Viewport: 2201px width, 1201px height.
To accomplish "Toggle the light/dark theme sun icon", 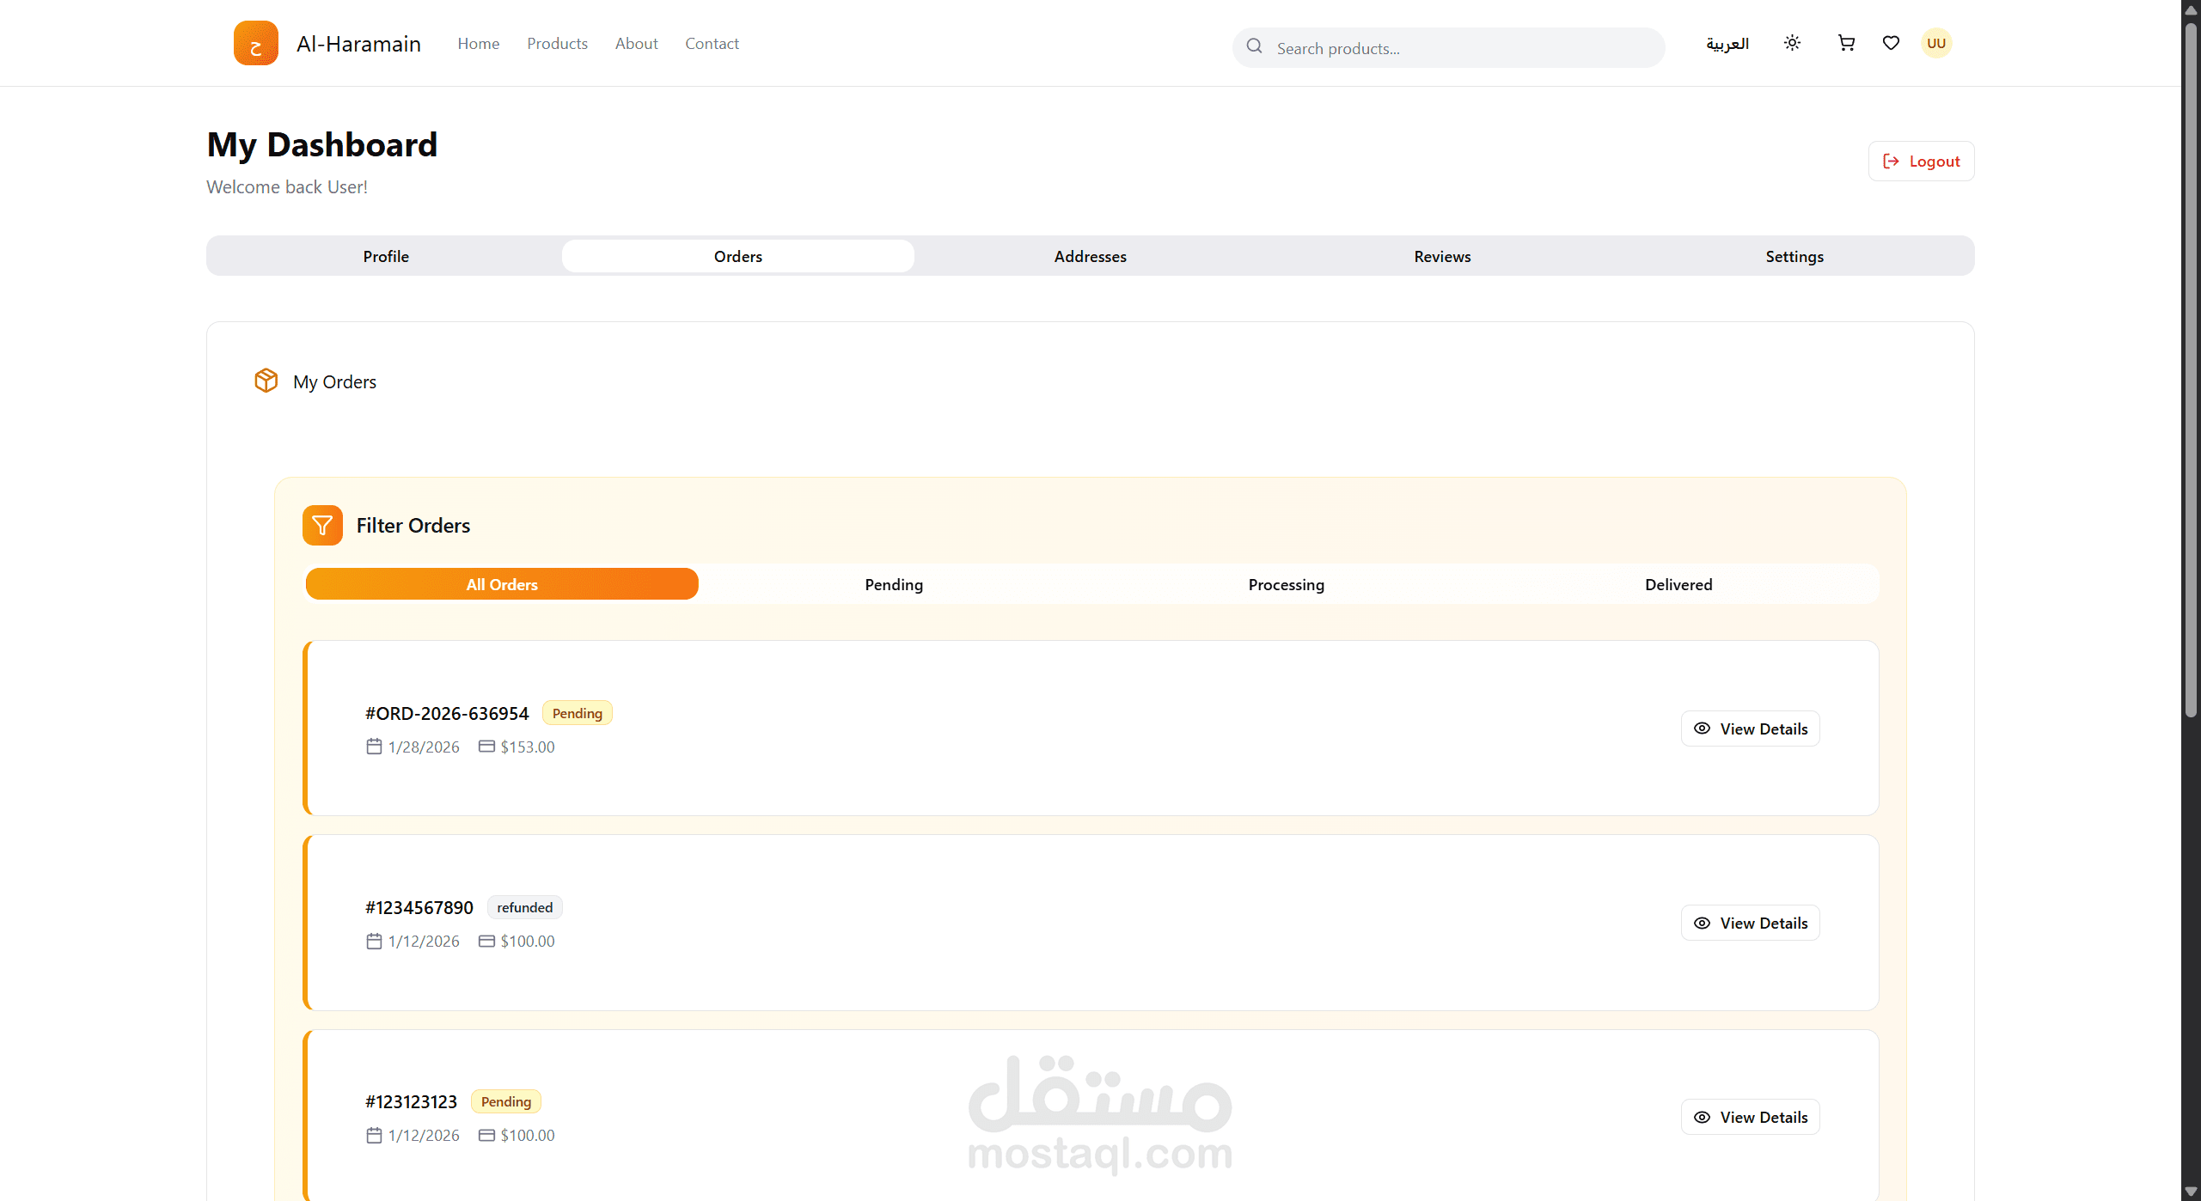I will 1792,43.
